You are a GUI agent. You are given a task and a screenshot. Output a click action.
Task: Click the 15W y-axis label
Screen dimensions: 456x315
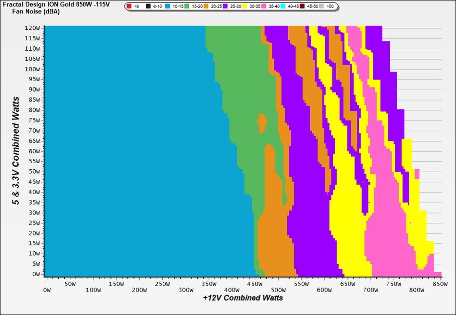click(x=34, y=243)
